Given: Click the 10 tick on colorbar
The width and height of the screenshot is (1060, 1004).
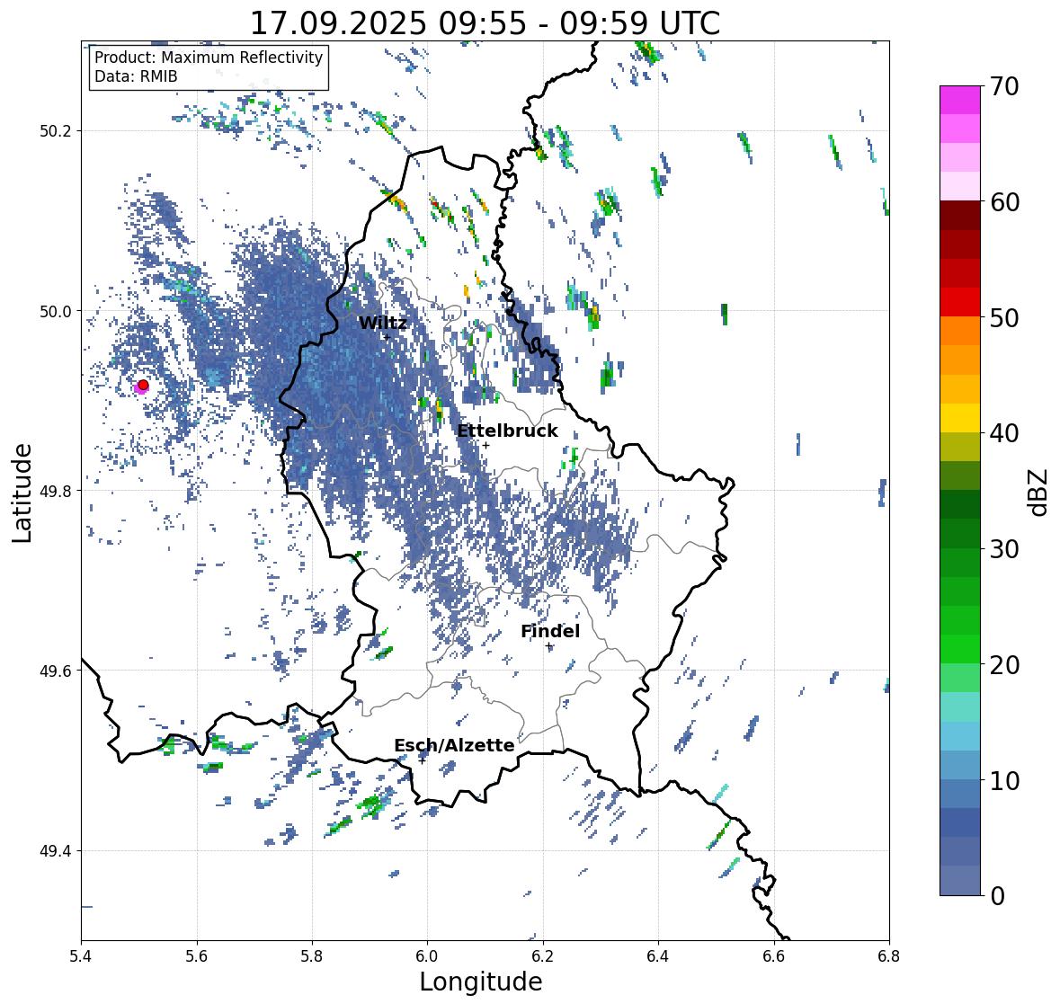Looking at the screenshot, I should pyautogui.click(x=1004, y=780).
